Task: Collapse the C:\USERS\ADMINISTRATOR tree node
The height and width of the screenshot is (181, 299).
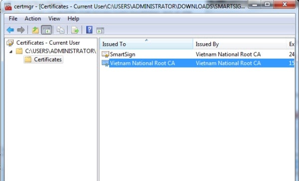Action: 11,51
